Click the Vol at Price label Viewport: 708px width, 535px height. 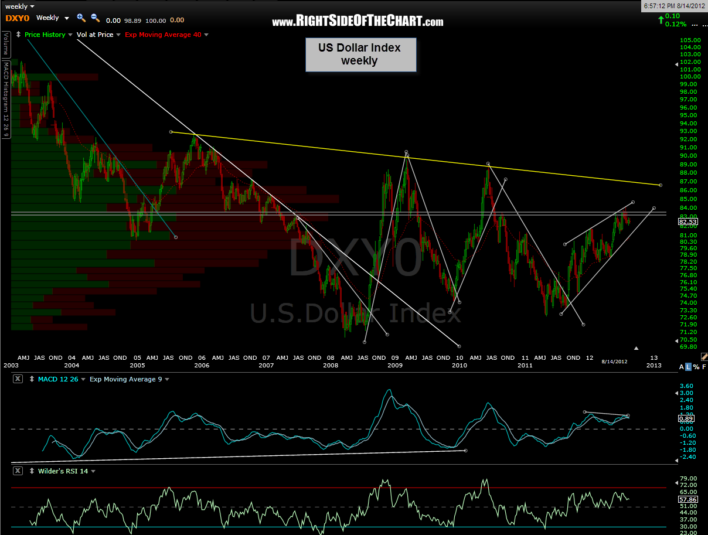(96, 35)
